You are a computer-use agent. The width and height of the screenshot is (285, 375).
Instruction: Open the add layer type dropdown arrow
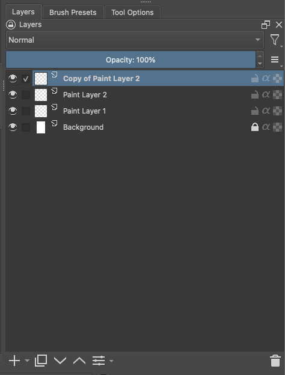point(27,361)
